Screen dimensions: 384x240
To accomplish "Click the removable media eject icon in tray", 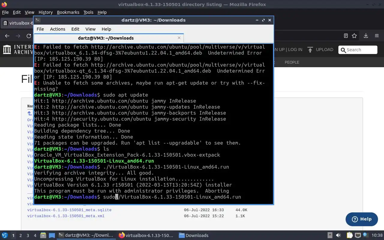I will click(x=330, y=235).
